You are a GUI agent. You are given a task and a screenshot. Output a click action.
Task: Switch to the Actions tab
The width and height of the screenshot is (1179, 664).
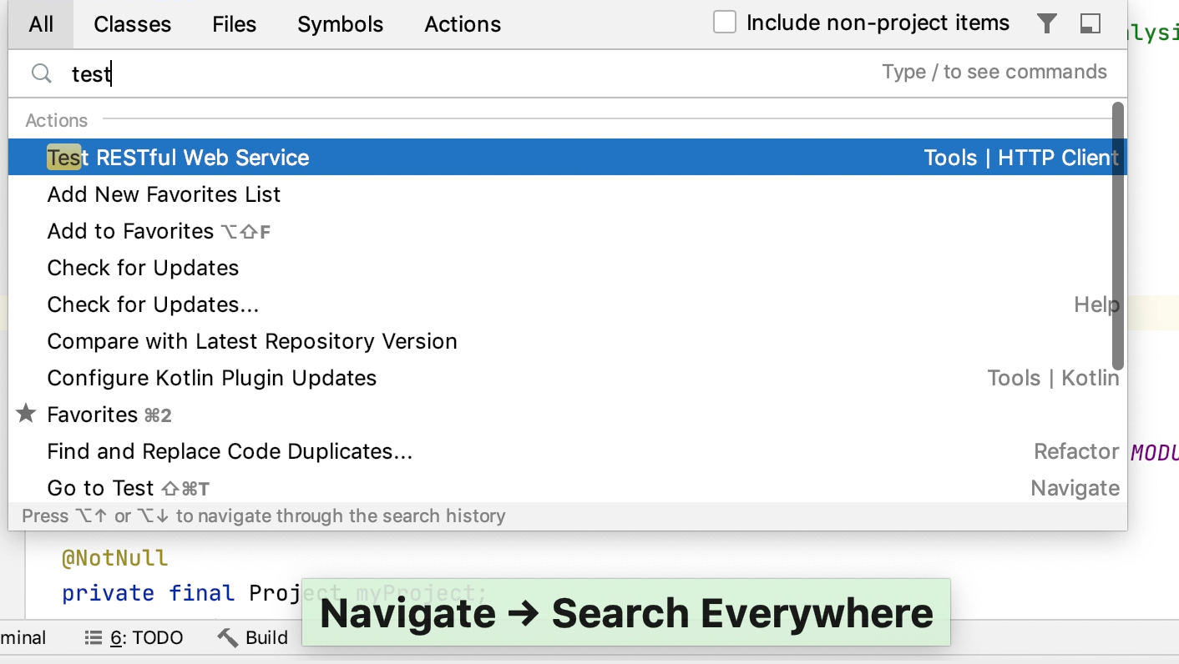(x=462, y=24)
